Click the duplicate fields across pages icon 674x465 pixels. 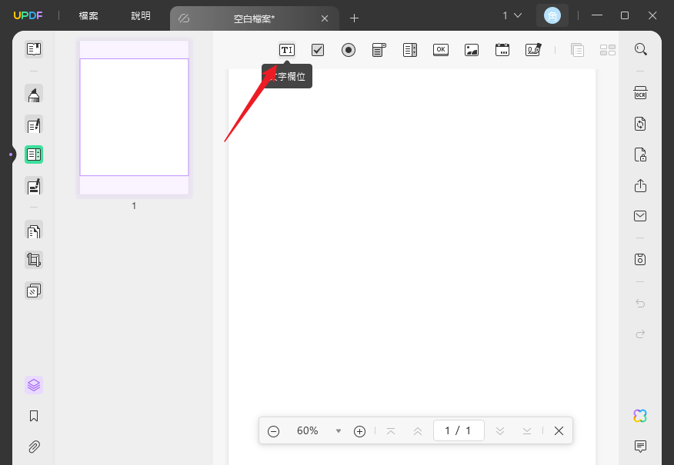(x=577, y=50)
